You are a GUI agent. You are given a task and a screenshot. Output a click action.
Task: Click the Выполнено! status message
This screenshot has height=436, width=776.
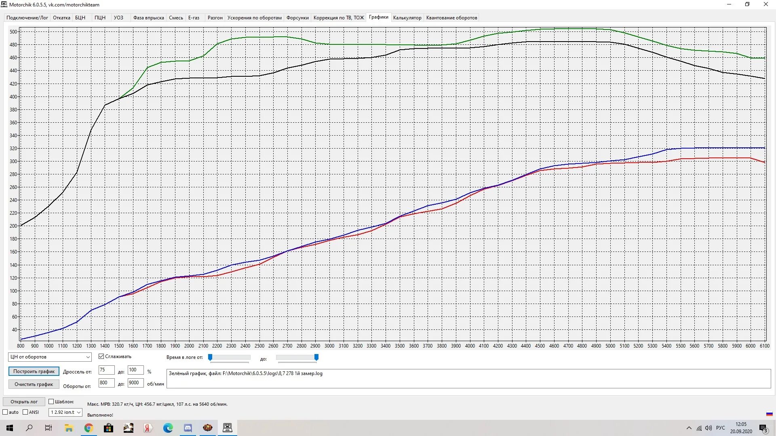[x=100, y=415]
